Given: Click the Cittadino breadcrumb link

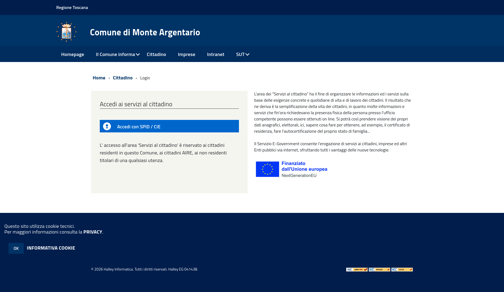Looking at the screenshot, I should click(x=123, y=78).
